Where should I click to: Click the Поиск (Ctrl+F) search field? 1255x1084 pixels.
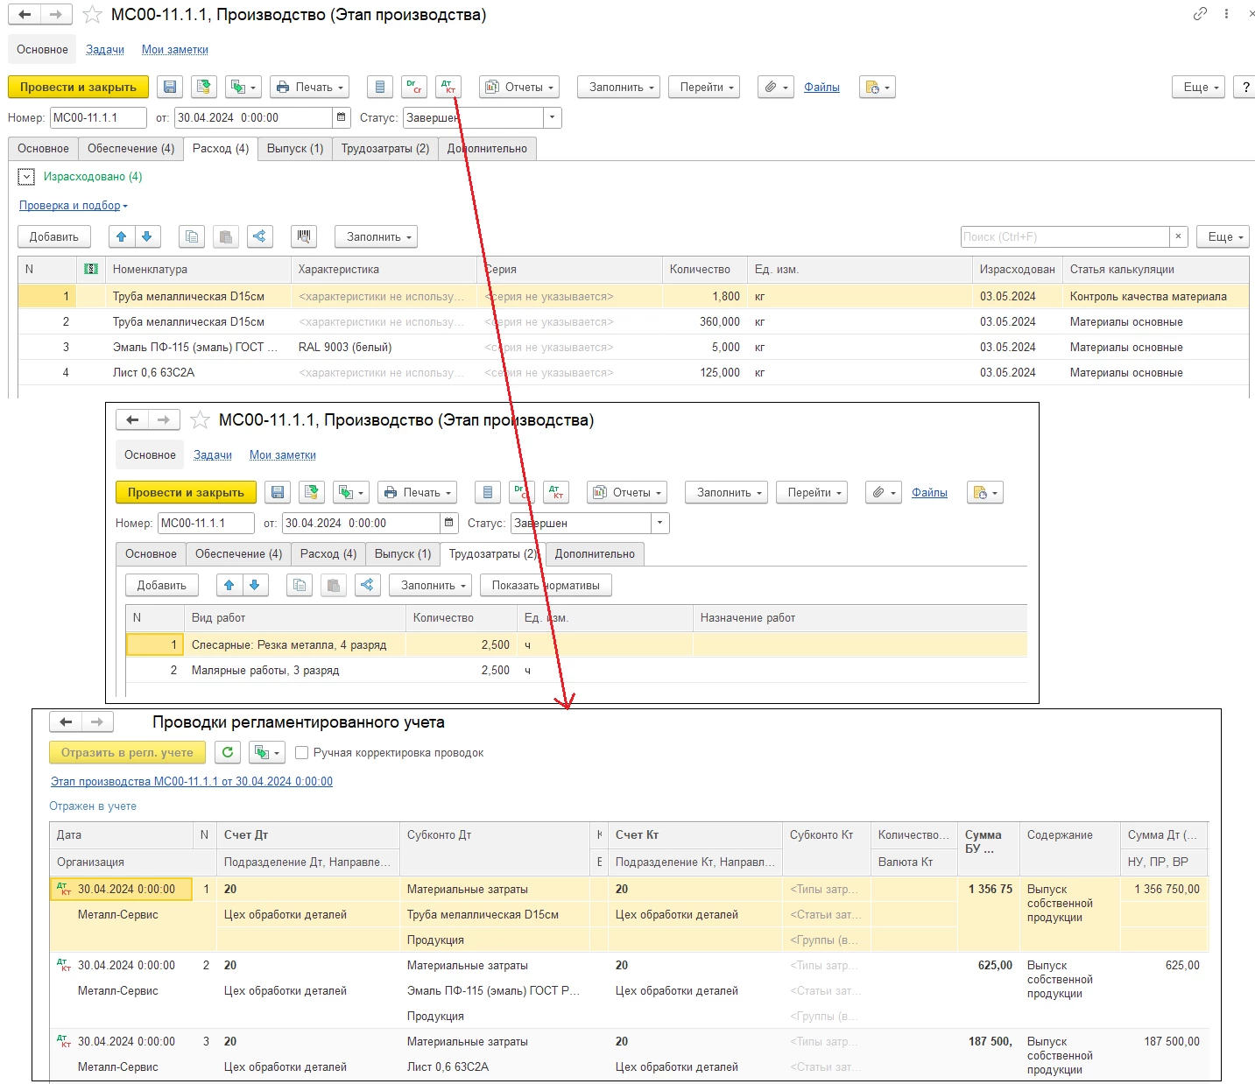1064,236
